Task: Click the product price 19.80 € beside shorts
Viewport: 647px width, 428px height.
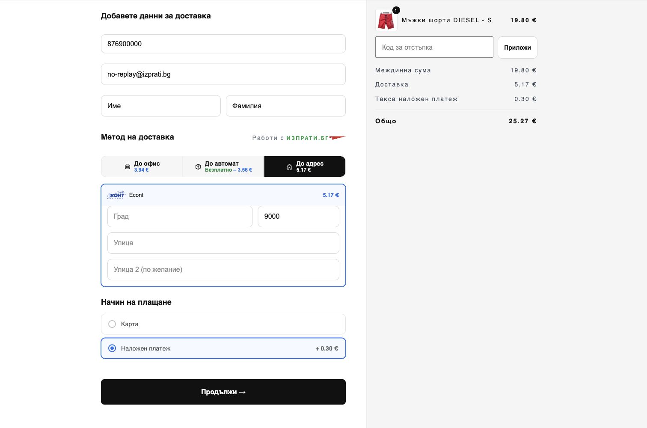Action: click(x=524, y=20)
